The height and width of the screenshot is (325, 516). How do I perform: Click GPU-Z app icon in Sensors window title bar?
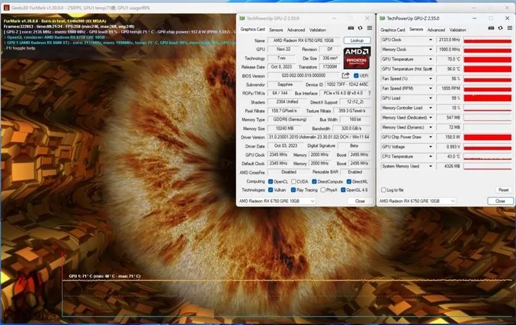382,19
